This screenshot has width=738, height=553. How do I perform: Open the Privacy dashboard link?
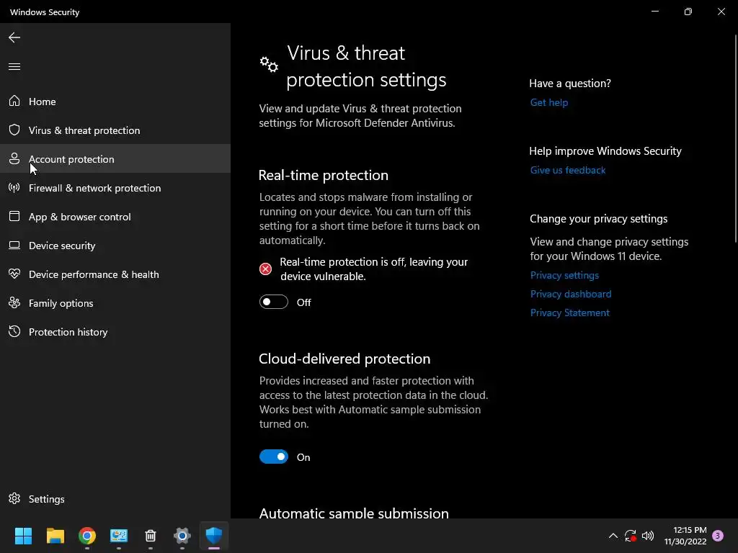pos(571,294)
